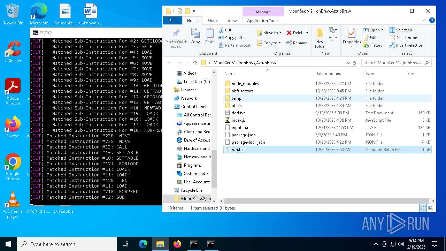Expand New item dropdown in ribbon

[332, 30]
